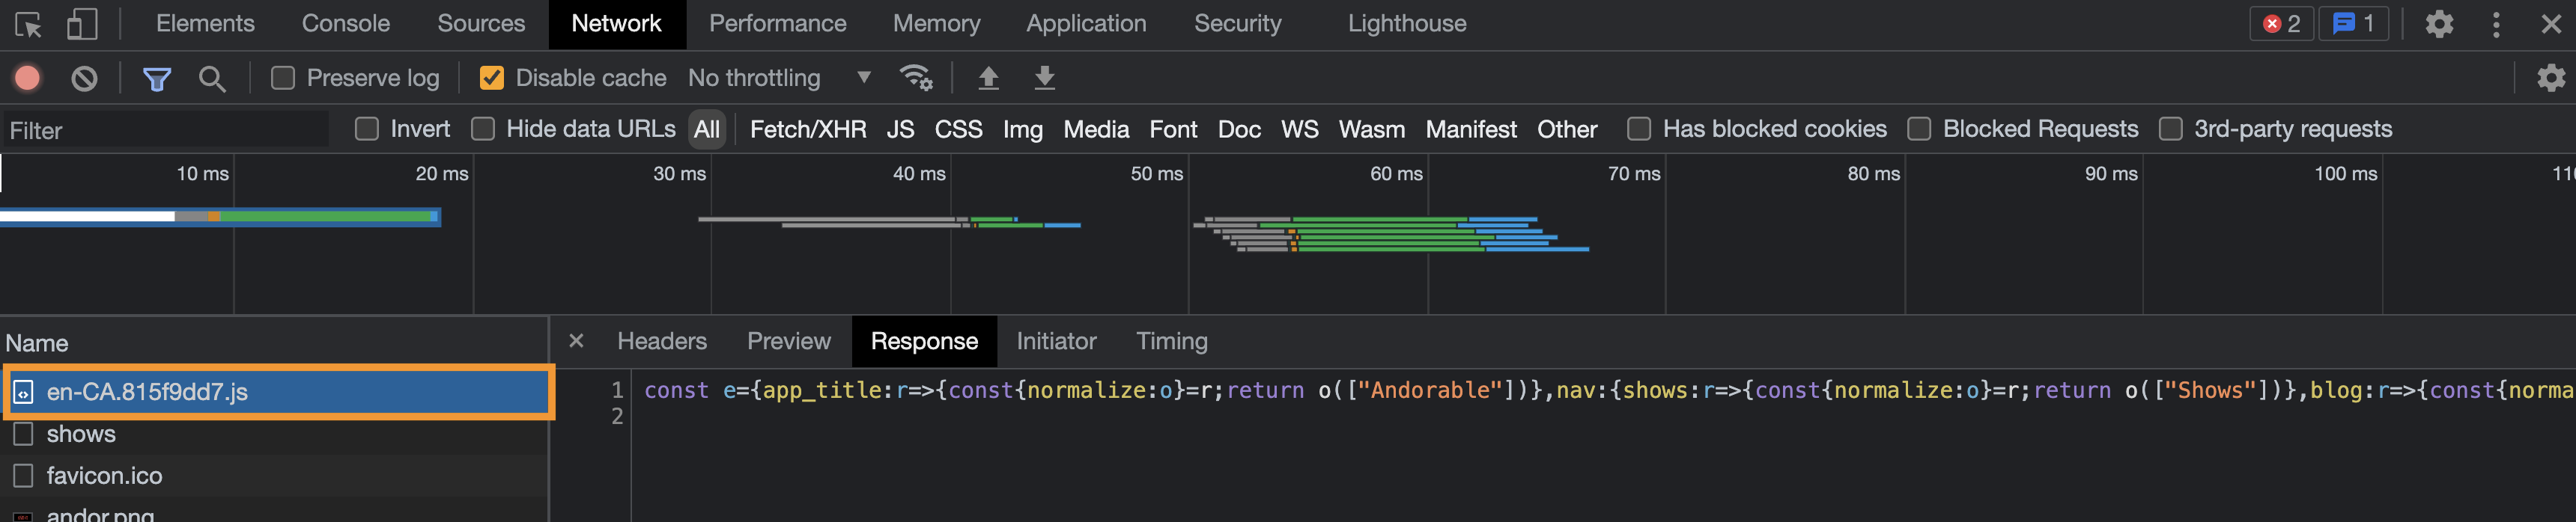Close the DevTools panel
The image size is (2576, 522).
(2551, 24)
